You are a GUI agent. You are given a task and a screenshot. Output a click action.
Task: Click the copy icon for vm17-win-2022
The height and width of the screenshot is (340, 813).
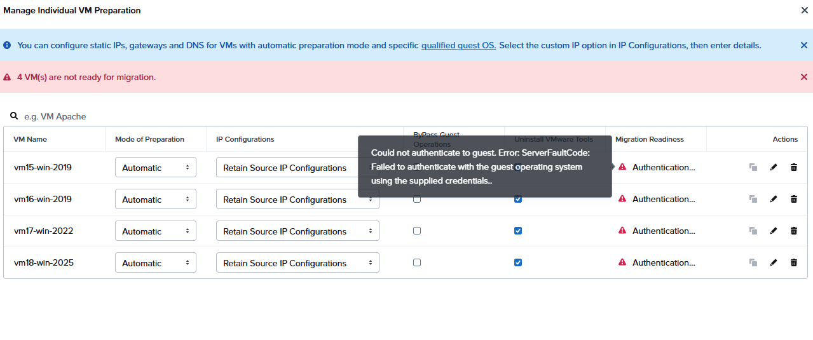point(753,231)
